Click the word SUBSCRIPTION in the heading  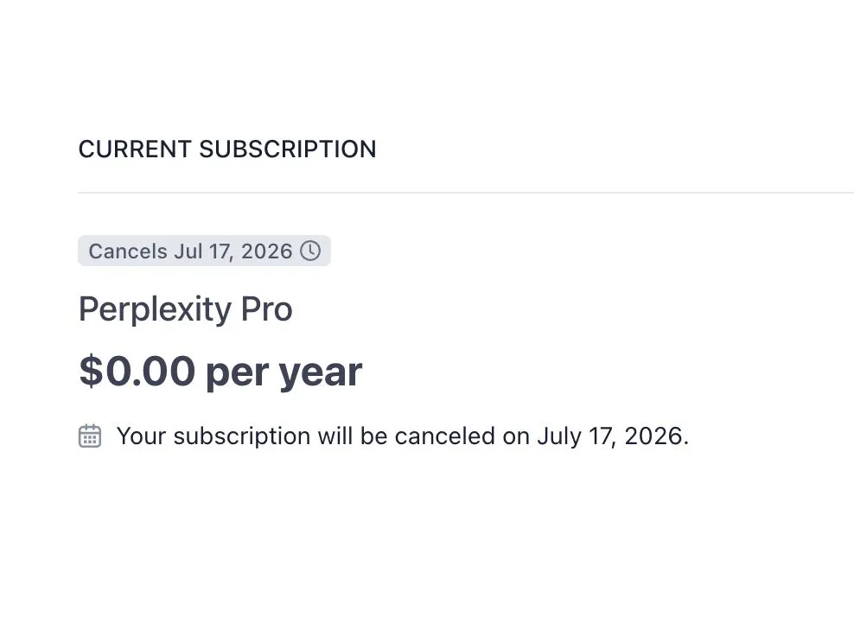[288, 149]
